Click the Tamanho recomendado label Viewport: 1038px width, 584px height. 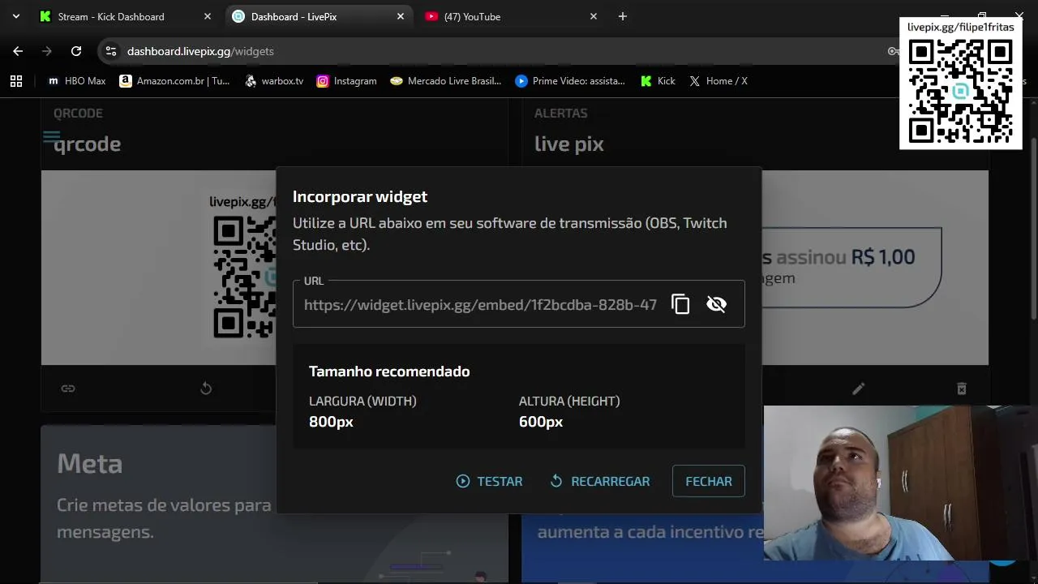[389, 371]
